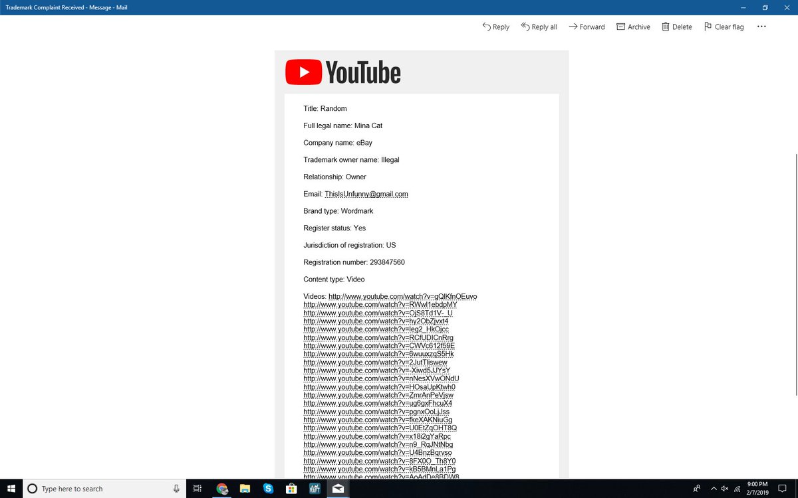798x498 pixels.
Task: Open video link ending x18i2gYaRpc
Action: 377,436
